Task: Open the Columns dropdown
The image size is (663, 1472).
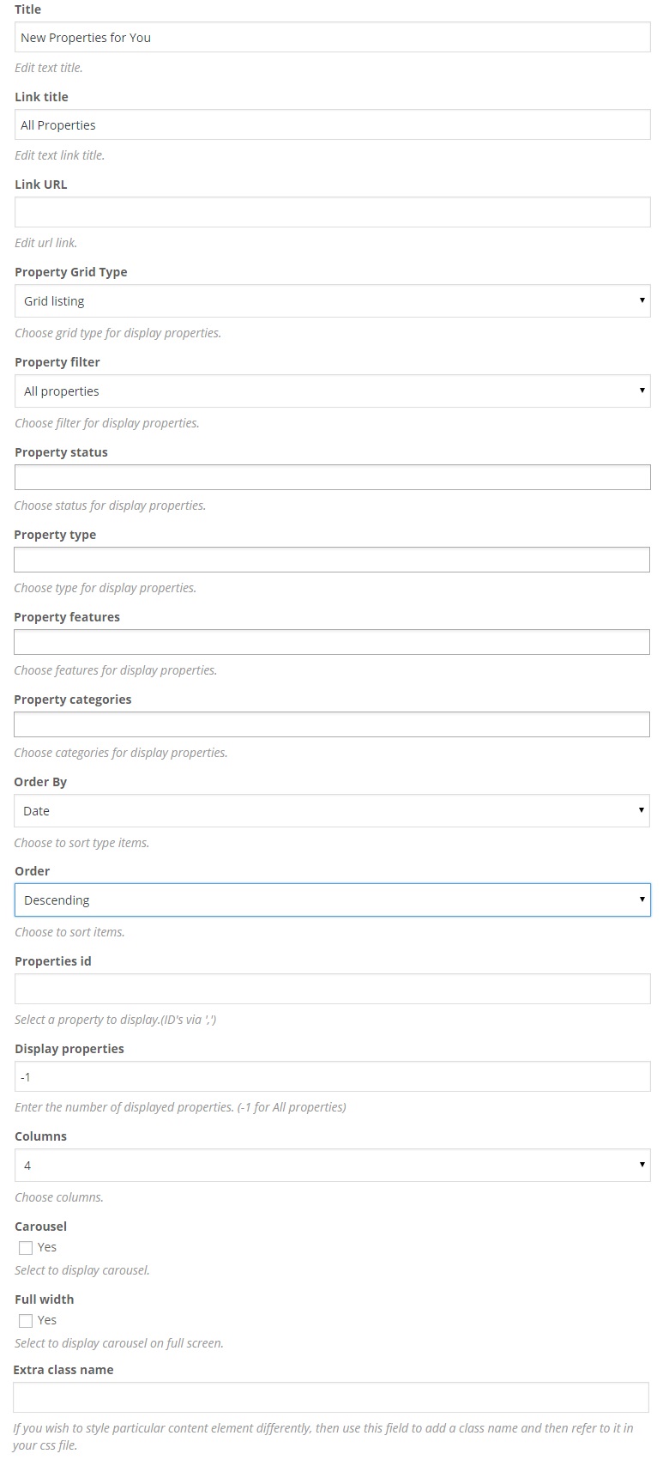Action: click(332, 1166)
